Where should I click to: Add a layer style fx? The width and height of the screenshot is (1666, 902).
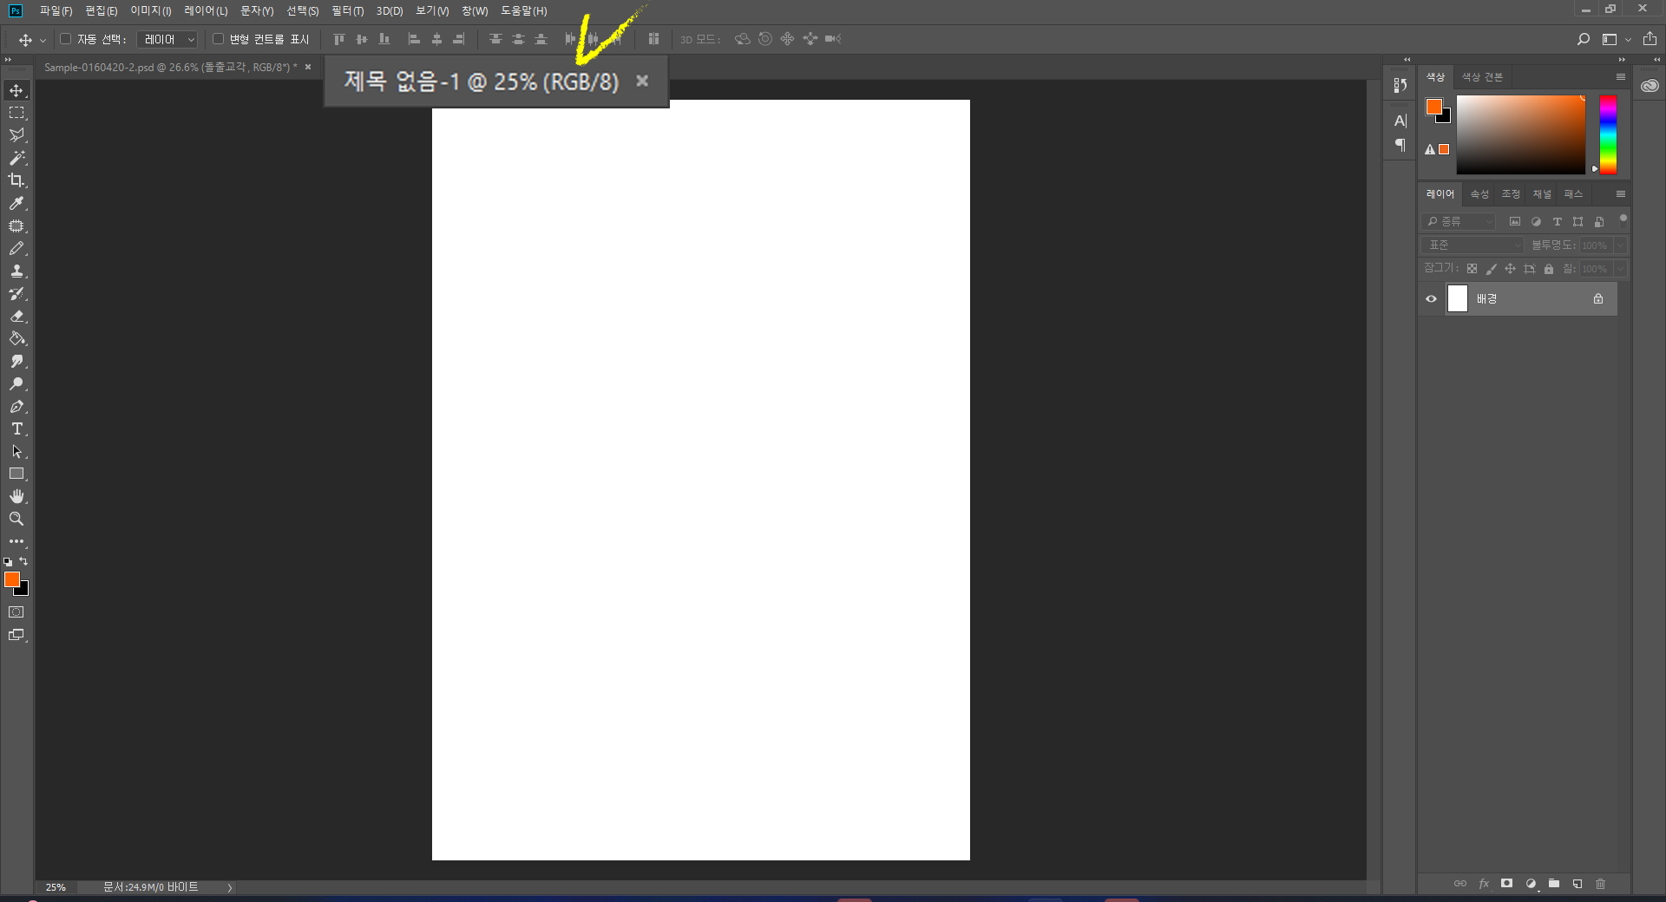[1484, 884]
